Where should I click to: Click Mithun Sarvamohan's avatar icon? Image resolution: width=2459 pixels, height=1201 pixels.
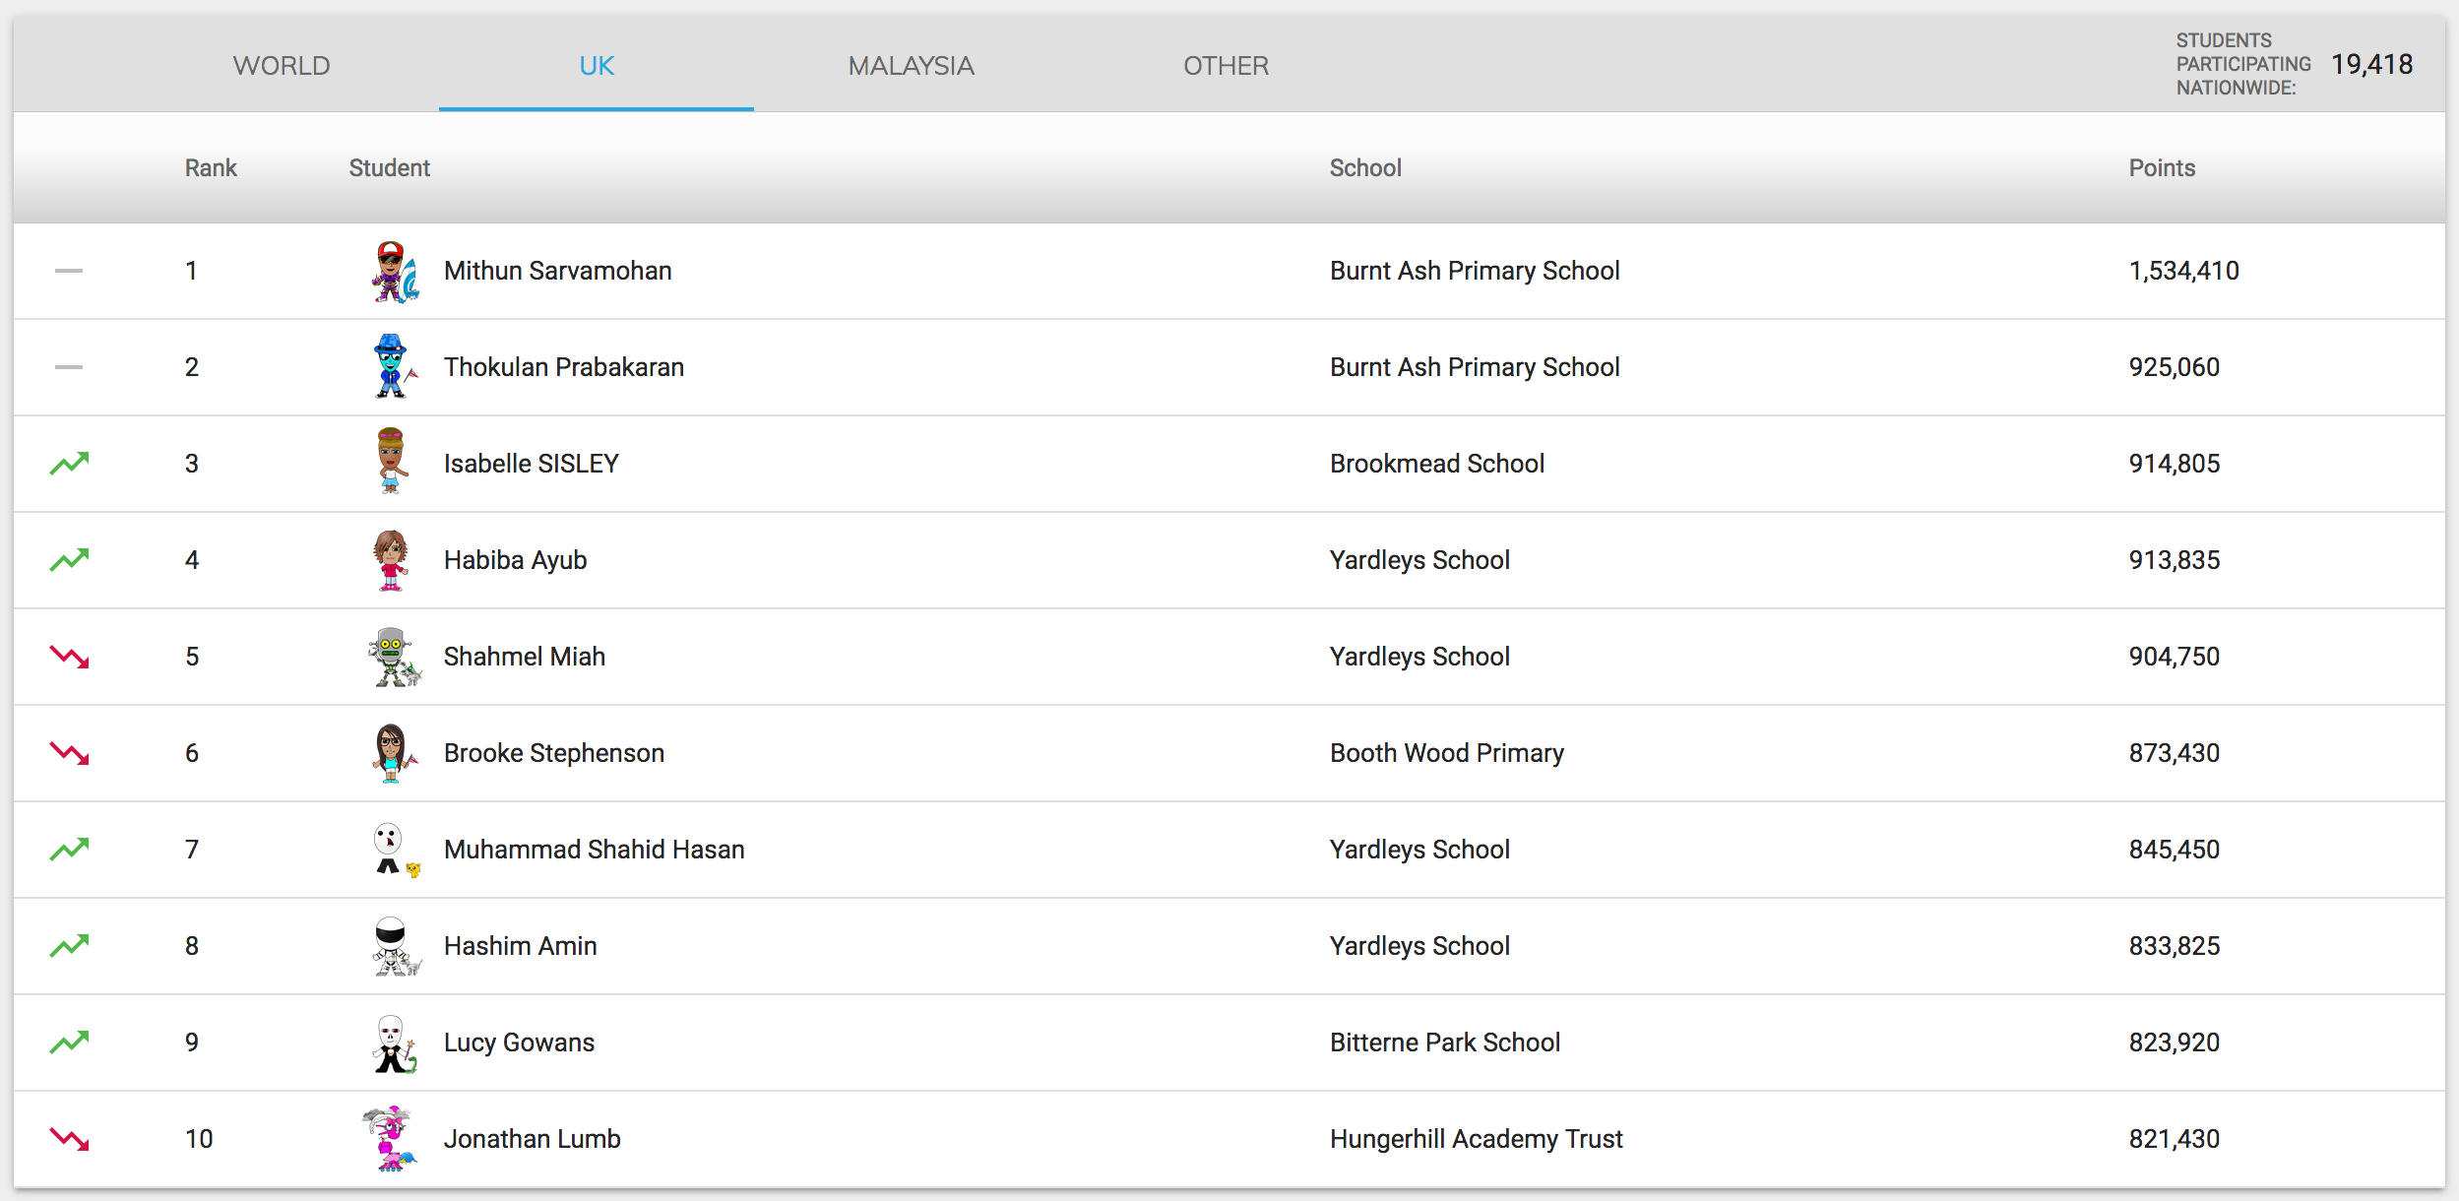pyautogui.click(x=394, y=272)
